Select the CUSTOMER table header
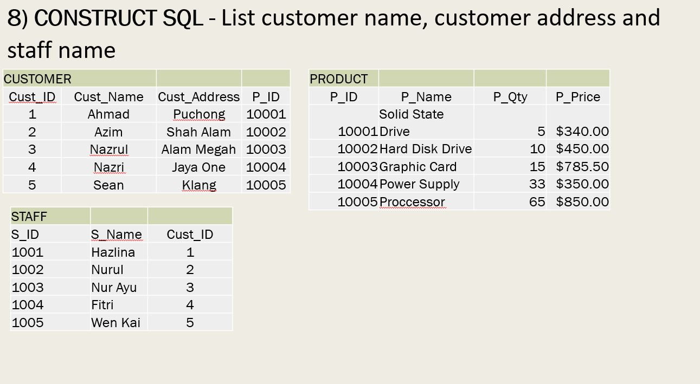Viewport: 700px width, 384px height. [37, 79]
